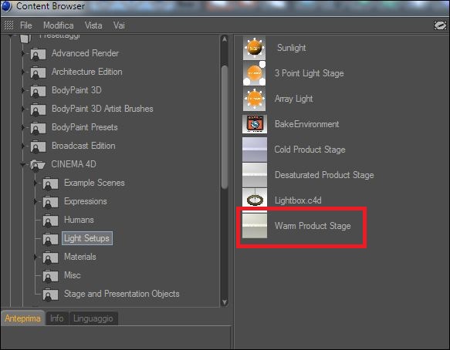Click the Light Setups folder icon
The image size is (450, 350).
[x=50, y=239]
